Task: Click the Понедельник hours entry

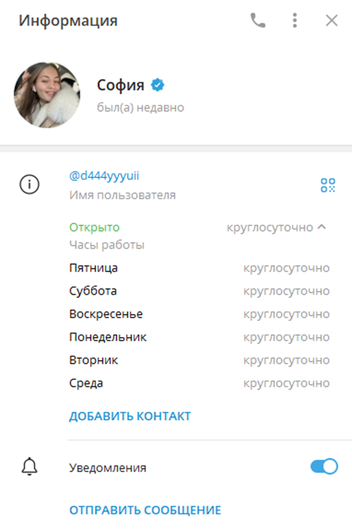Action: point(199,337)
